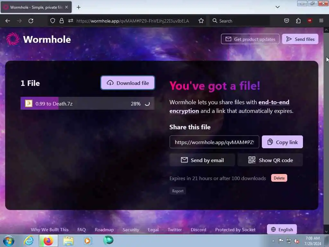Viewport: 329px width, 247px height.
Task: Go back with the browser back arrow
Action: 8,21
